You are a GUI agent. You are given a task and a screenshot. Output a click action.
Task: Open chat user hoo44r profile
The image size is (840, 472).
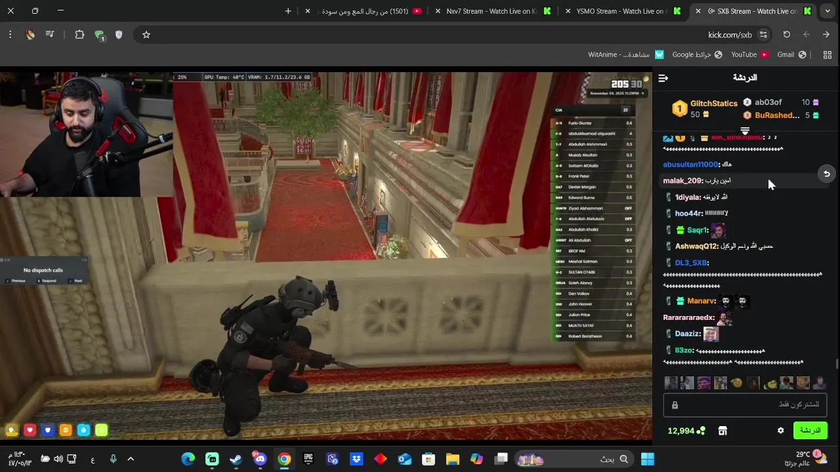click(688, 214)
